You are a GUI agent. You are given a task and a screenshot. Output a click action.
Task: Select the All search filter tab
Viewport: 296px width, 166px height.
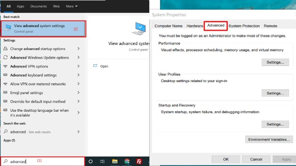click(9, 6)
